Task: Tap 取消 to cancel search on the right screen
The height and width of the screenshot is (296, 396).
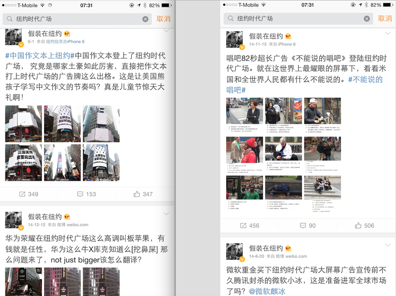Action: (385, 18)
